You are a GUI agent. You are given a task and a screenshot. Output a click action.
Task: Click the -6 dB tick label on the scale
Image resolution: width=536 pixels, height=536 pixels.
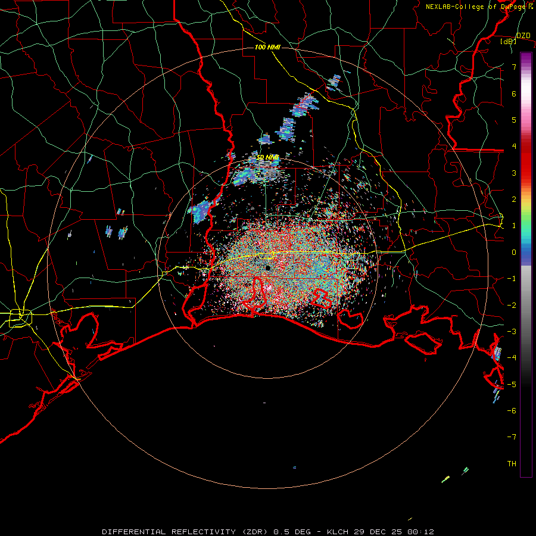coord(512,411)
